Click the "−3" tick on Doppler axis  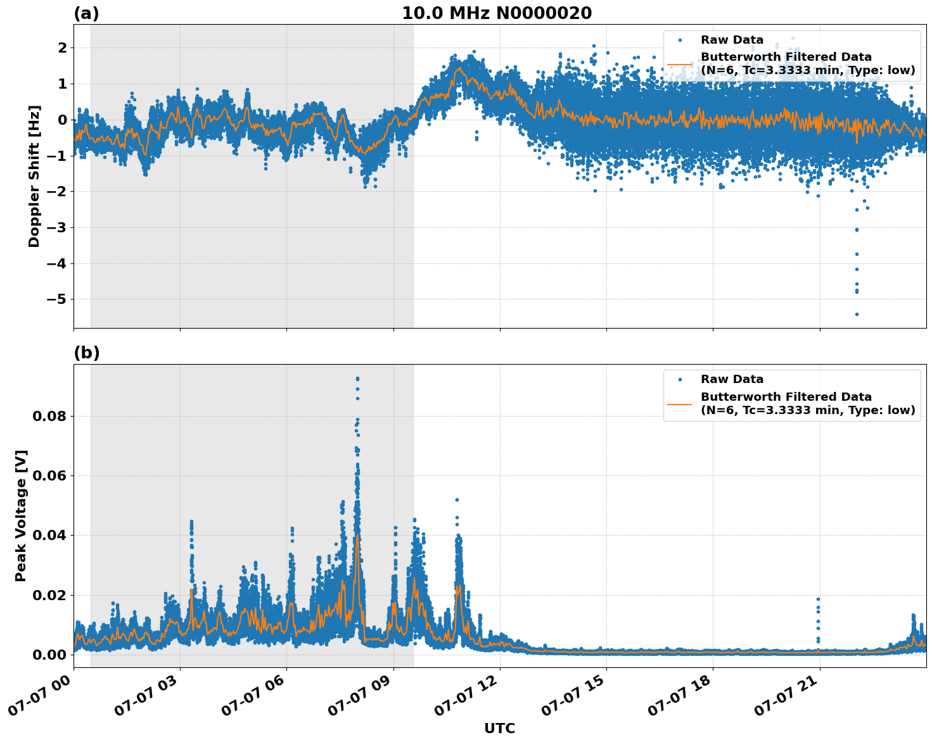tap(58, 227)
